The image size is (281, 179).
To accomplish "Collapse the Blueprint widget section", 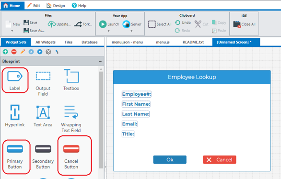I will click(100, 61).
